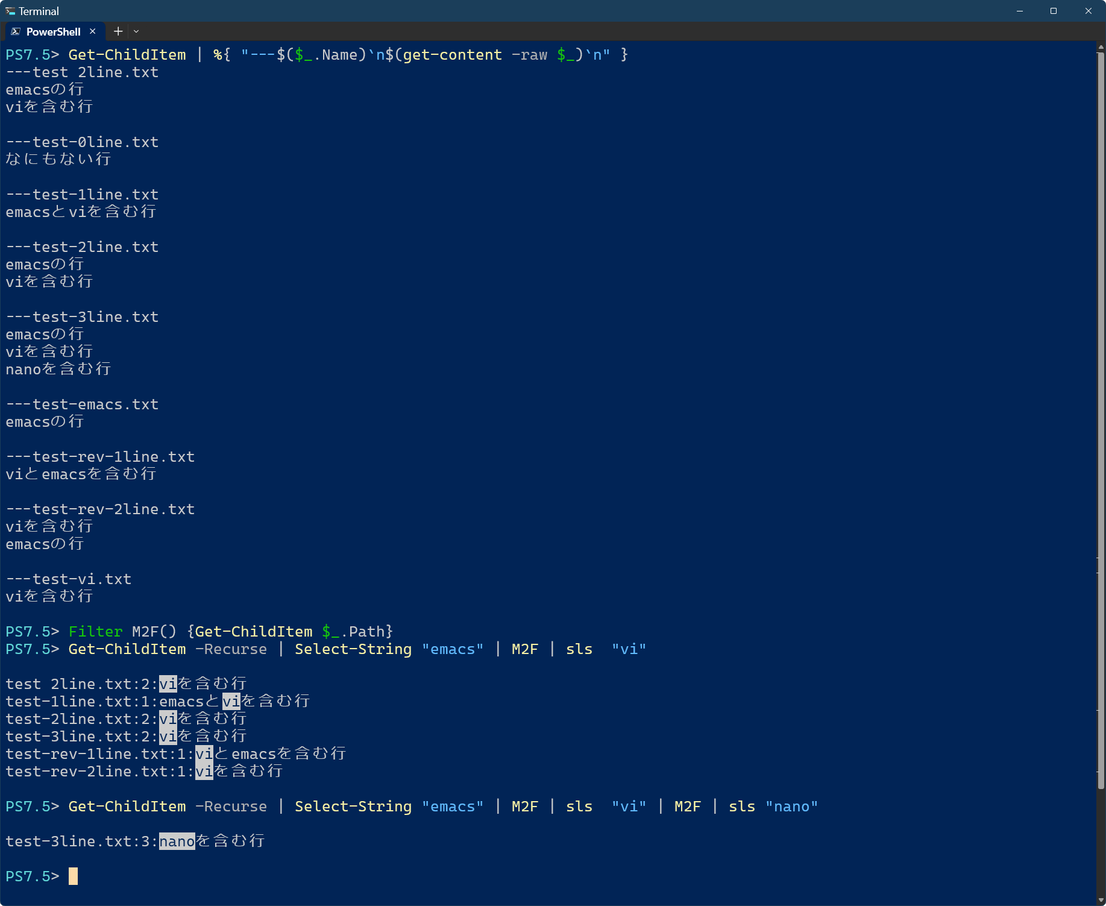Click the '---test-0line.txt' header line
The width and height of the screenshot is (1106, 906).
[x=82, y=142]
